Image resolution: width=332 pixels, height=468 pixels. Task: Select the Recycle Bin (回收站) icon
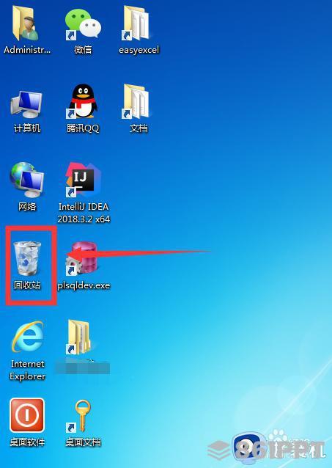pos(27,259)
